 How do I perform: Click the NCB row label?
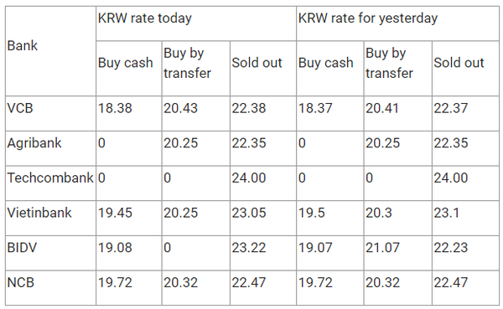[20, 282]
